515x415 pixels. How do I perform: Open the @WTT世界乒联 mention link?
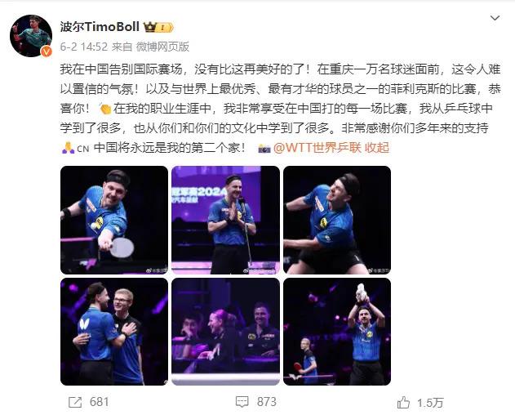(x=317, y=148)
